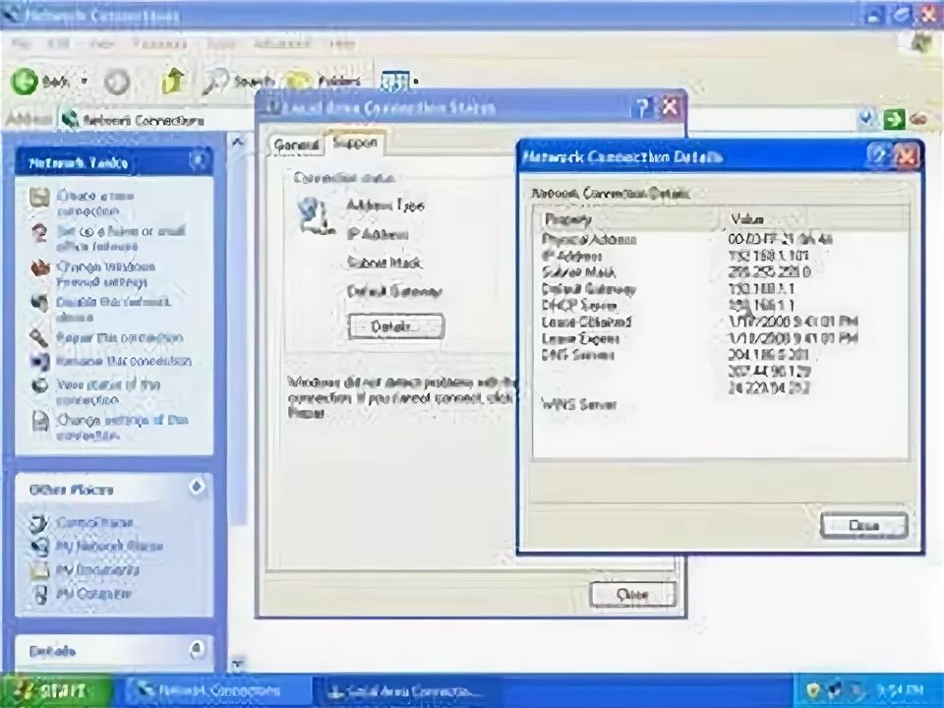
Task: Expand the Details panel in the sidebar
Action: (197, 650)
